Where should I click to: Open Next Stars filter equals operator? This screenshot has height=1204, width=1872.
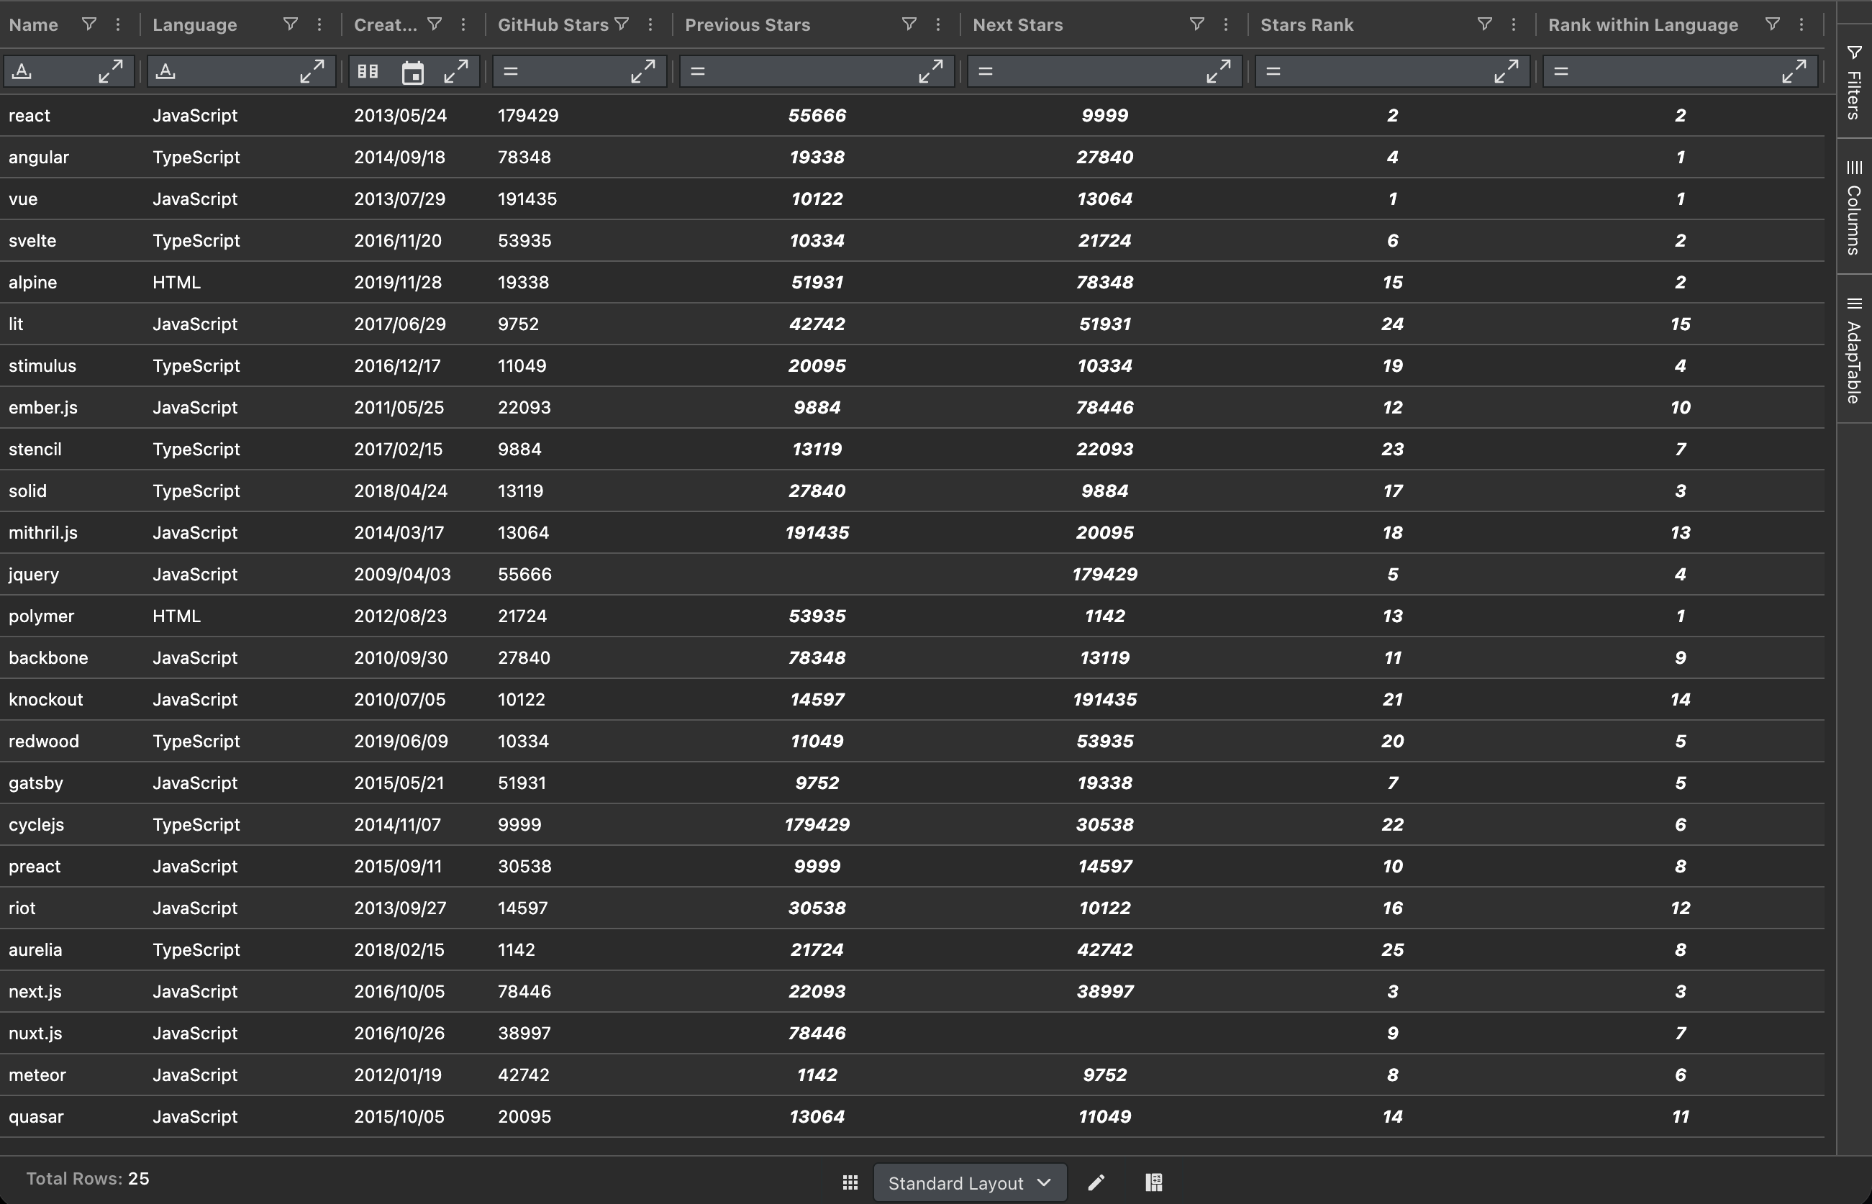coord(986,71)
